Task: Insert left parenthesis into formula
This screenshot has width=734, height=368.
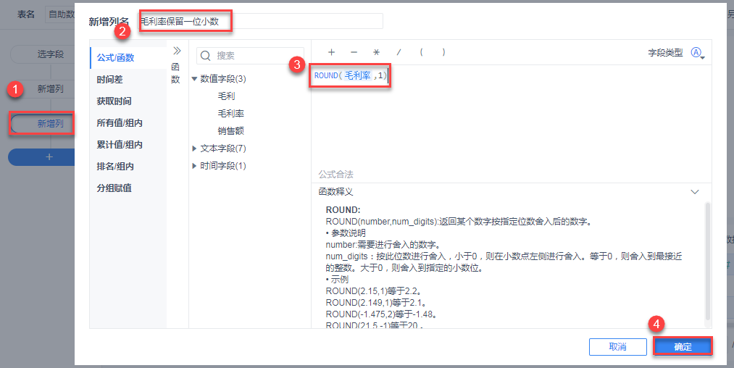Action: point(421,52)
